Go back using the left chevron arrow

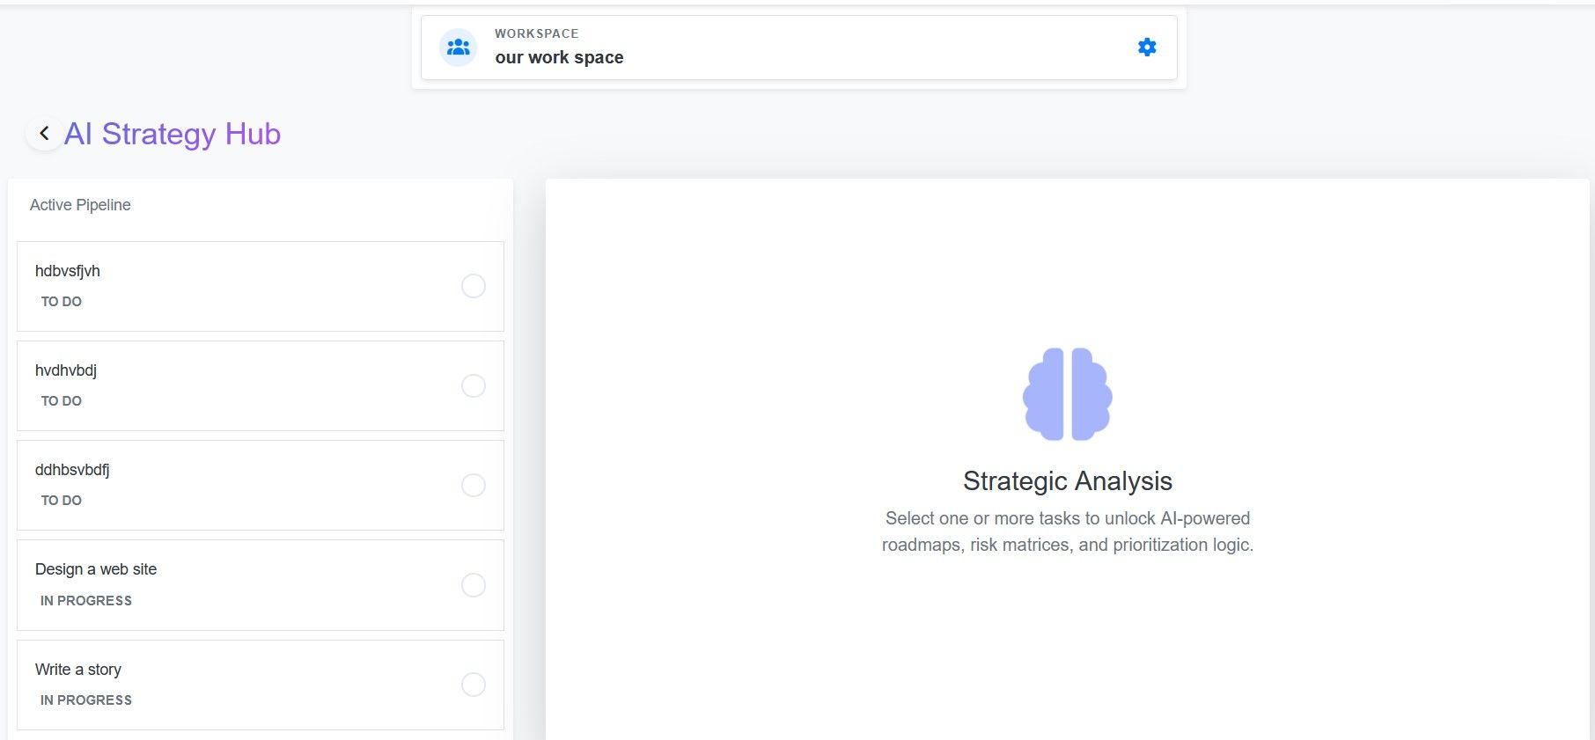pos(44,134)
